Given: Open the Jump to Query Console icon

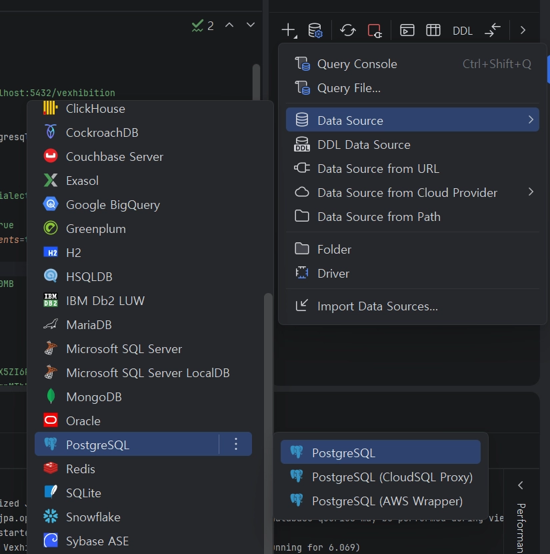Looking at the screenshot, I should click(x=407, y=31).
